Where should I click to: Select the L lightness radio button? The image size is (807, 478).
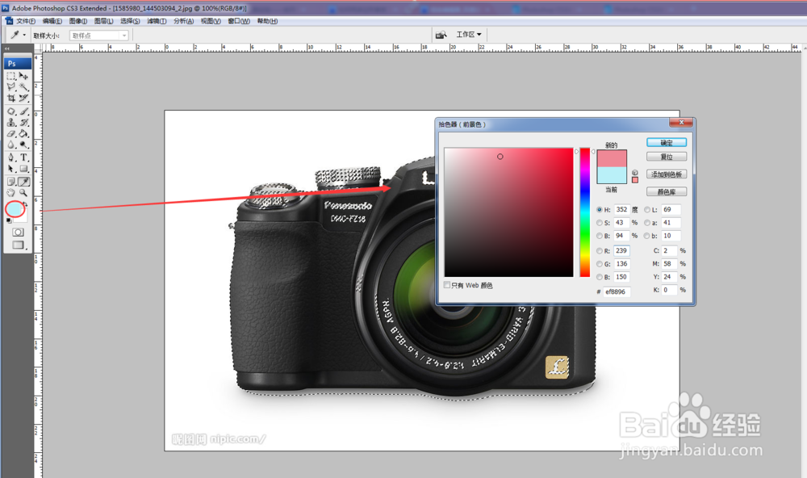pos(647,210)
